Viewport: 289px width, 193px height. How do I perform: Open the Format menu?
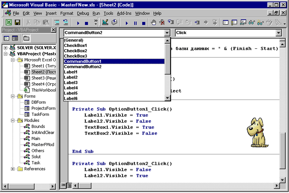point(67,13)
